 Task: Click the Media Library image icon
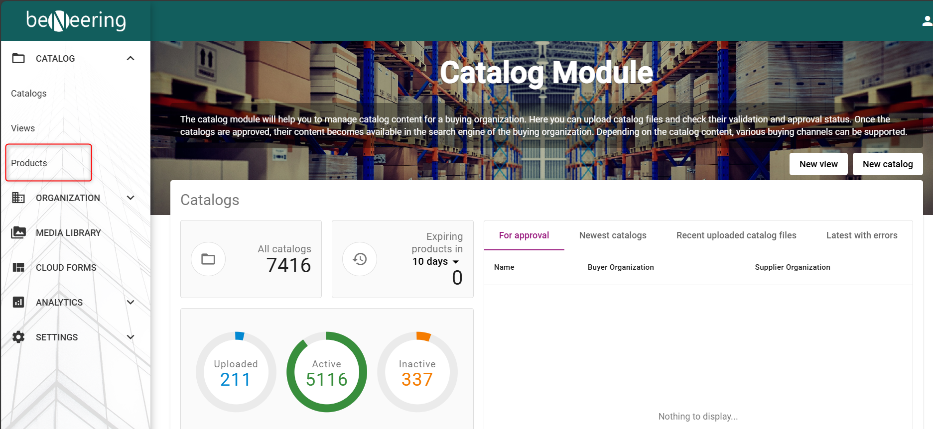pyautogui.click(x=18, y=232)
